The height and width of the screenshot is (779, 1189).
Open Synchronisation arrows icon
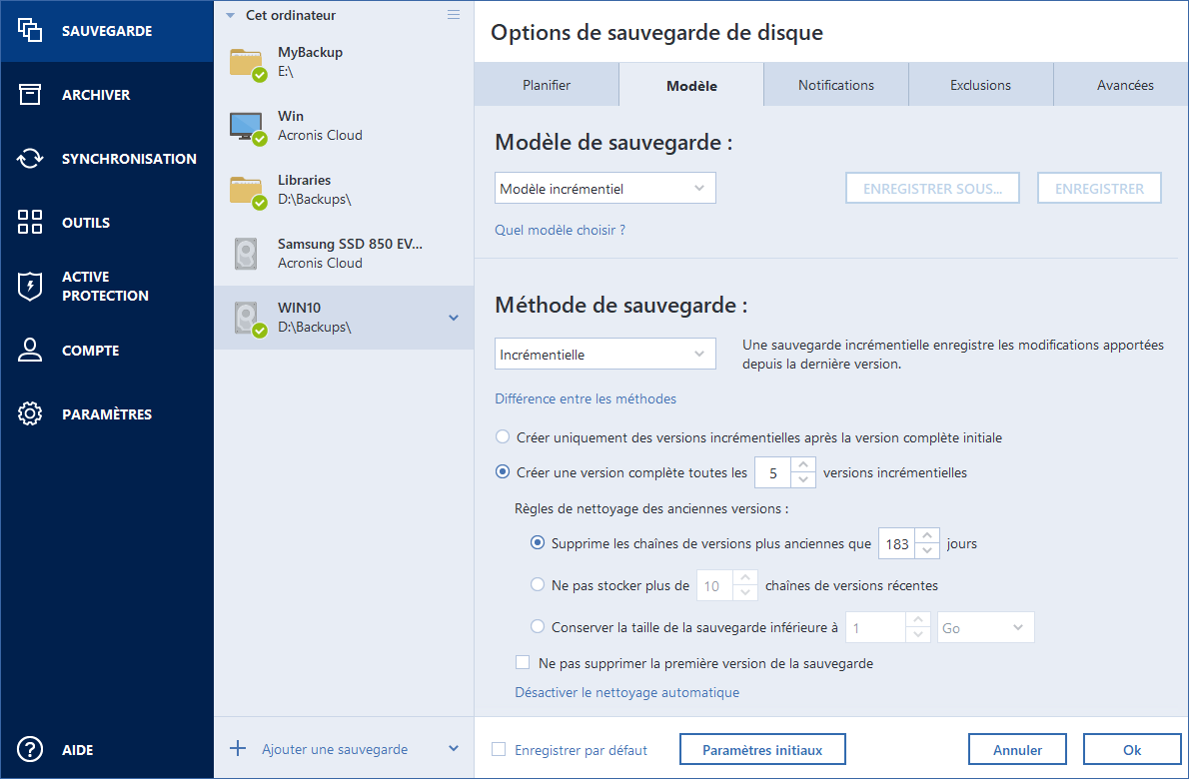click(31, 159)
